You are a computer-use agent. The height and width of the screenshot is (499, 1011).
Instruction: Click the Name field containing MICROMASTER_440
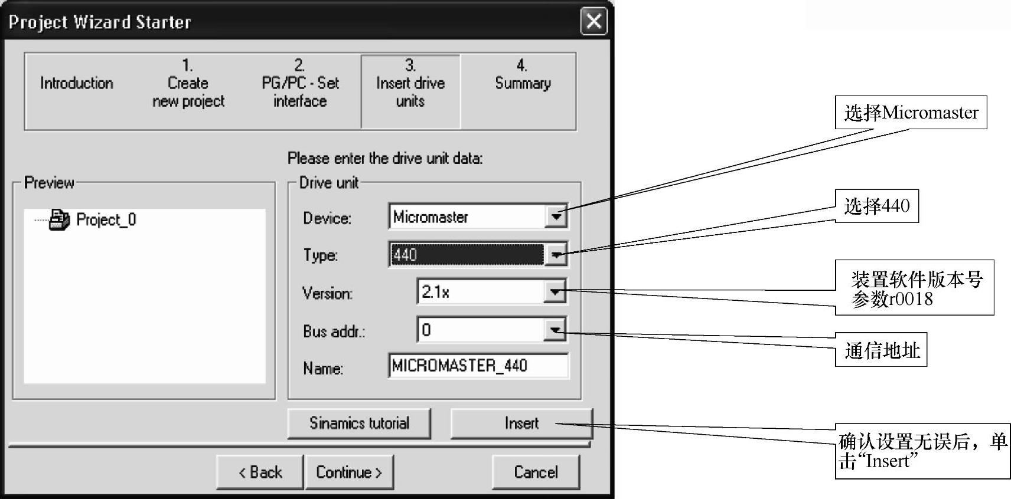(478, 366)
